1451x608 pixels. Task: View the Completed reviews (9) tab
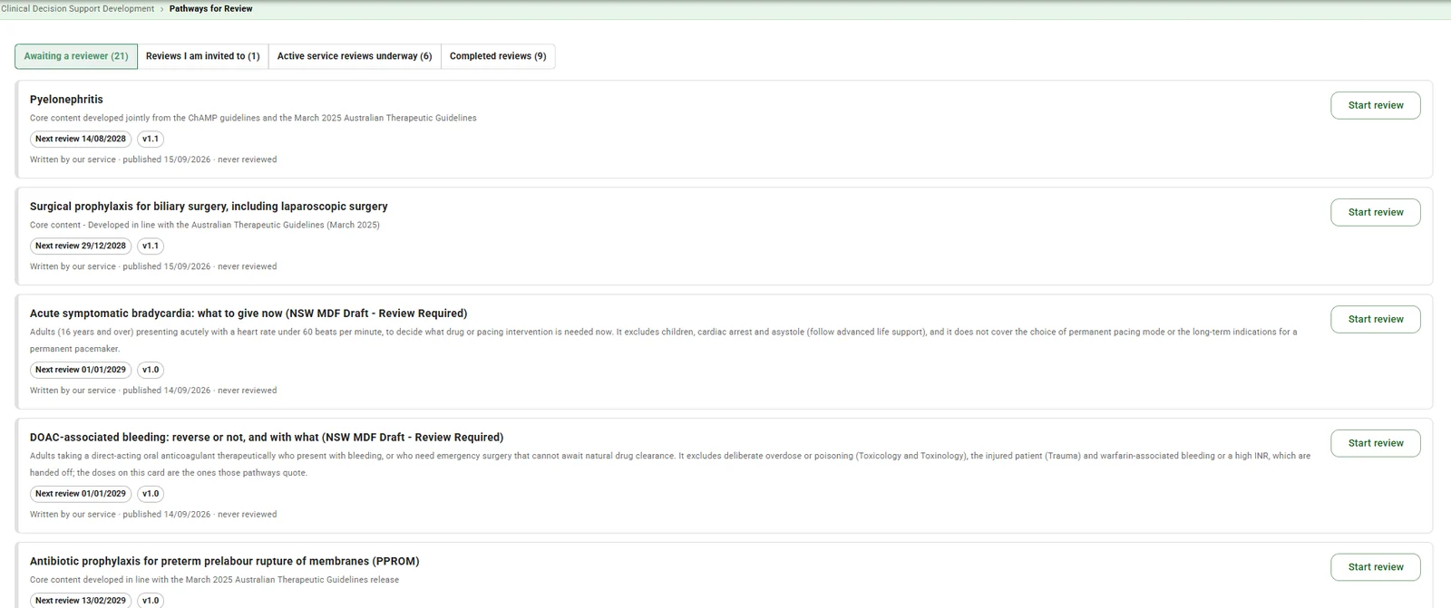498,56
